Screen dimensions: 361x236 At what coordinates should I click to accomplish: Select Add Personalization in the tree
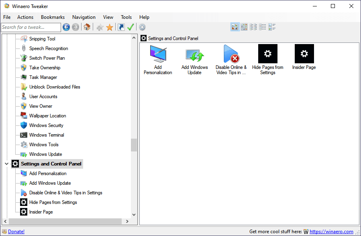[x=48, y=173]
